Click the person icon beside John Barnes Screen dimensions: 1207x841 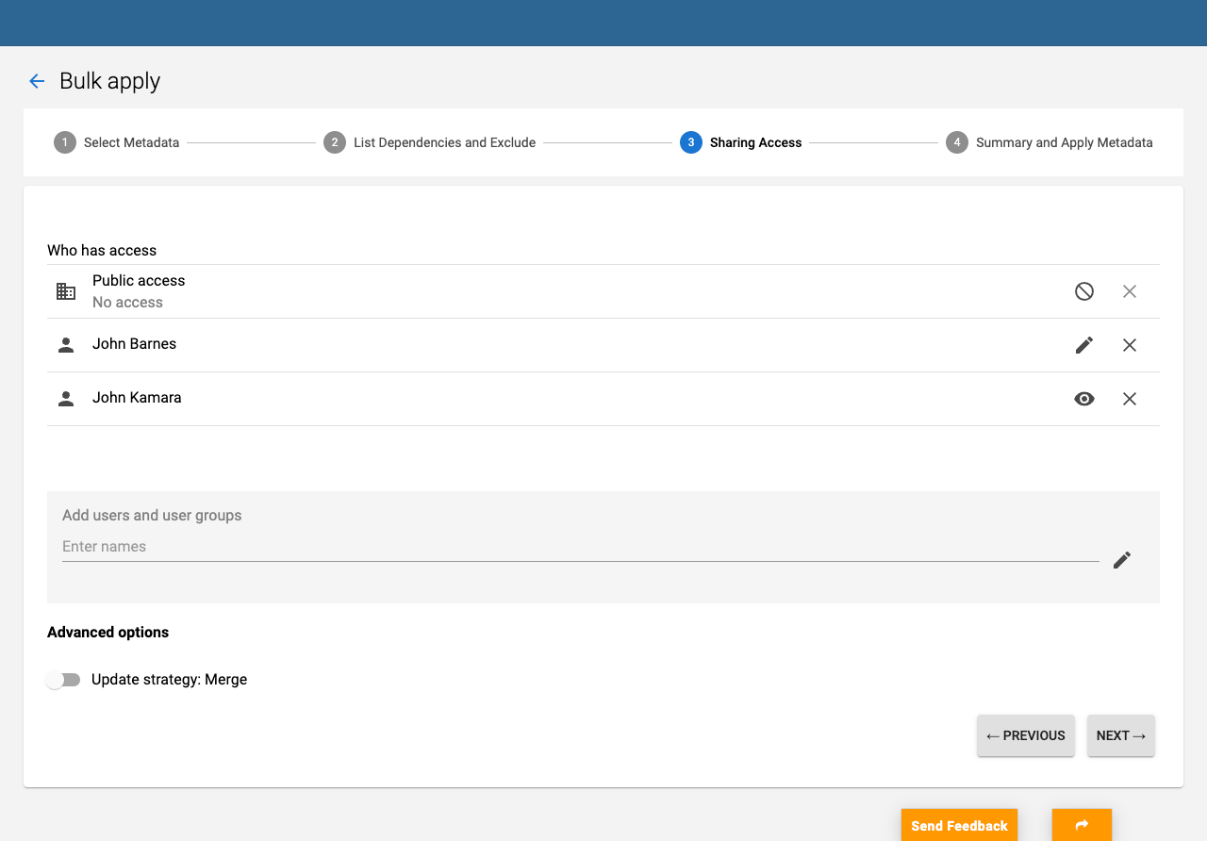pos(65,344)
